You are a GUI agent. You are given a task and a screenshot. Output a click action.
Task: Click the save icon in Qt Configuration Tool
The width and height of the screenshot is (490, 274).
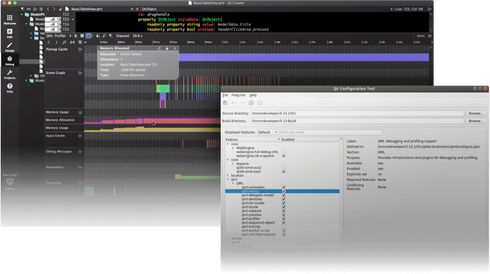(225, 103)
